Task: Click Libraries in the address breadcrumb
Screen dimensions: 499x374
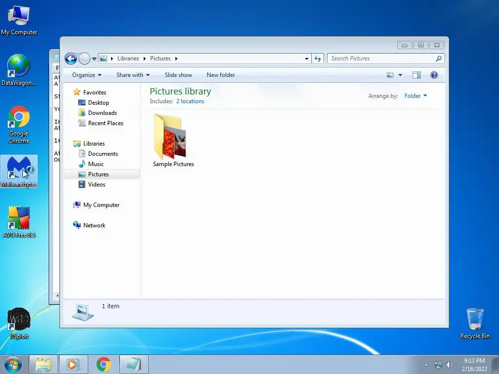Action: coord(128,58)
